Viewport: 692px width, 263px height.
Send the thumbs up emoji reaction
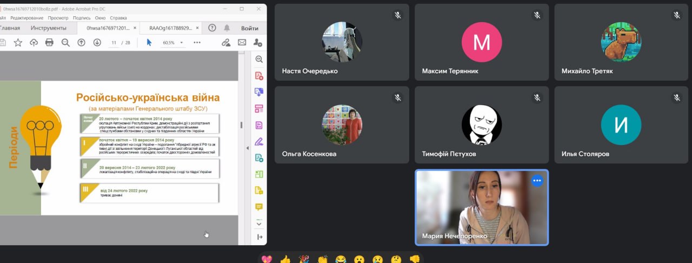284,259
